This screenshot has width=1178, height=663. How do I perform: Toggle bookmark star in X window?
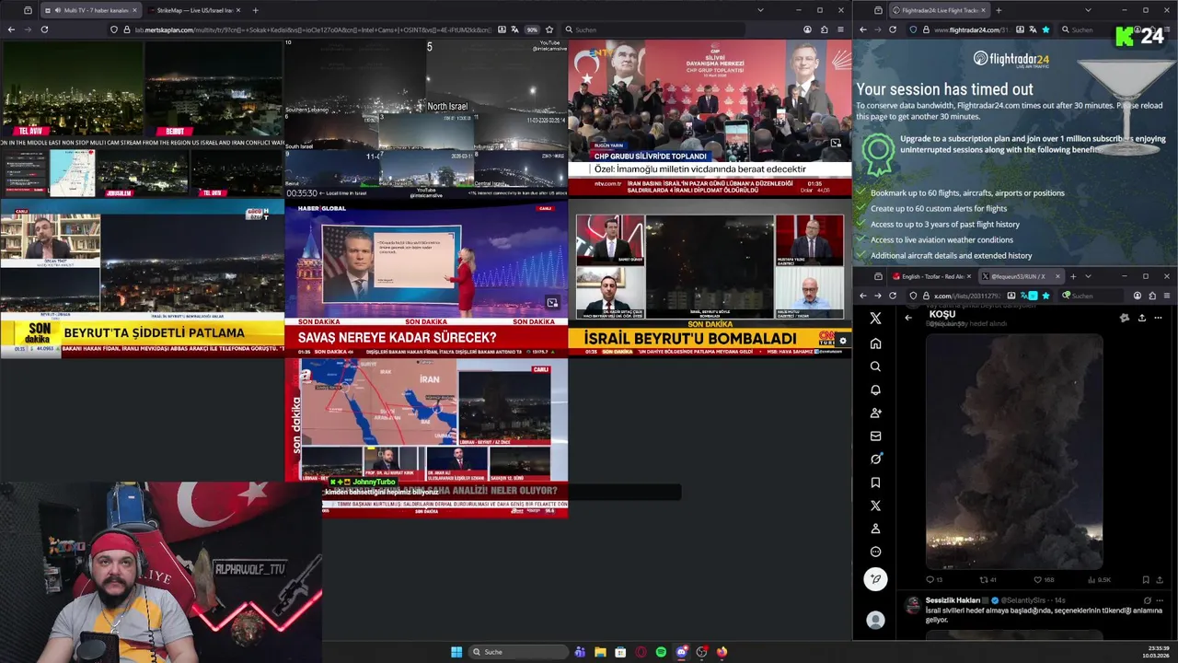[1045, 296]
